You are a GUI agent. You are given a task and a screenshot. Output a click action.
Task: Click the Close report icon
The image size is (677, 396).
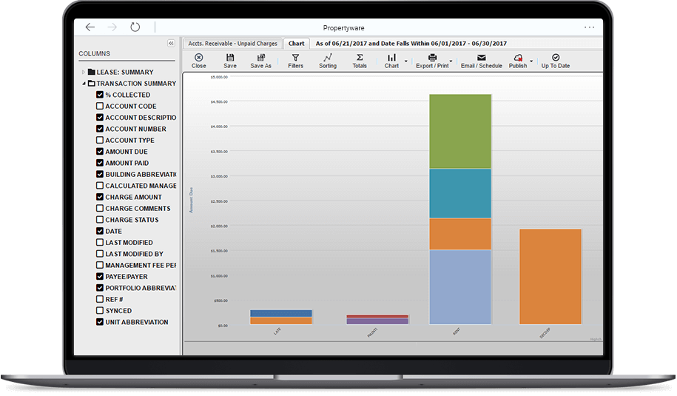[x=198, y=58]
